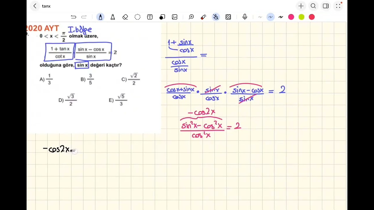
Task: Add a new page with plus icon
Action: pos(301,6)
